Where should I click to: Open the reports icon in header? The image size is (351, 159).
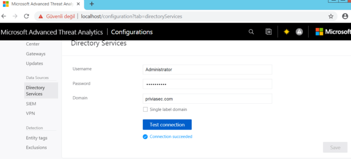point(269,32)
